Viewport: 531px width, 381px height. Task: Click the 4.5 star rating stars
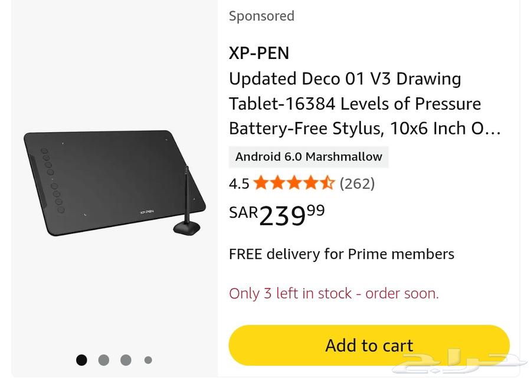(x=293, y=183)
